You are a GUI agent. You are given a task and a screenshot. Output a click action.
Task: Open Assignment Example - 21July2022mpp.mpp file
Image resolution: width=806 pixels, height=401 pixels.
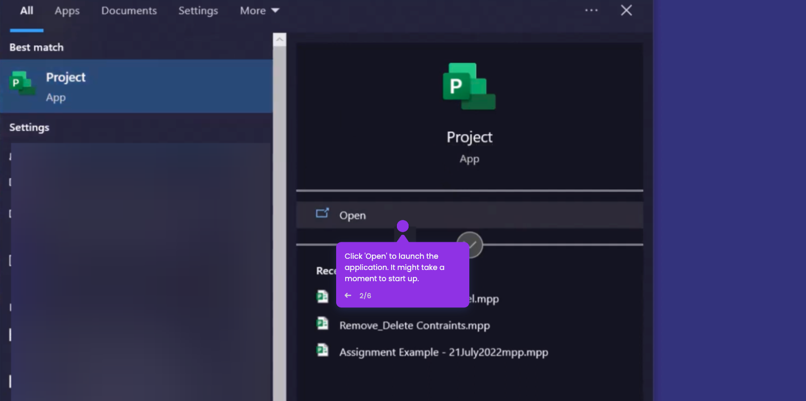click(444, 352)
